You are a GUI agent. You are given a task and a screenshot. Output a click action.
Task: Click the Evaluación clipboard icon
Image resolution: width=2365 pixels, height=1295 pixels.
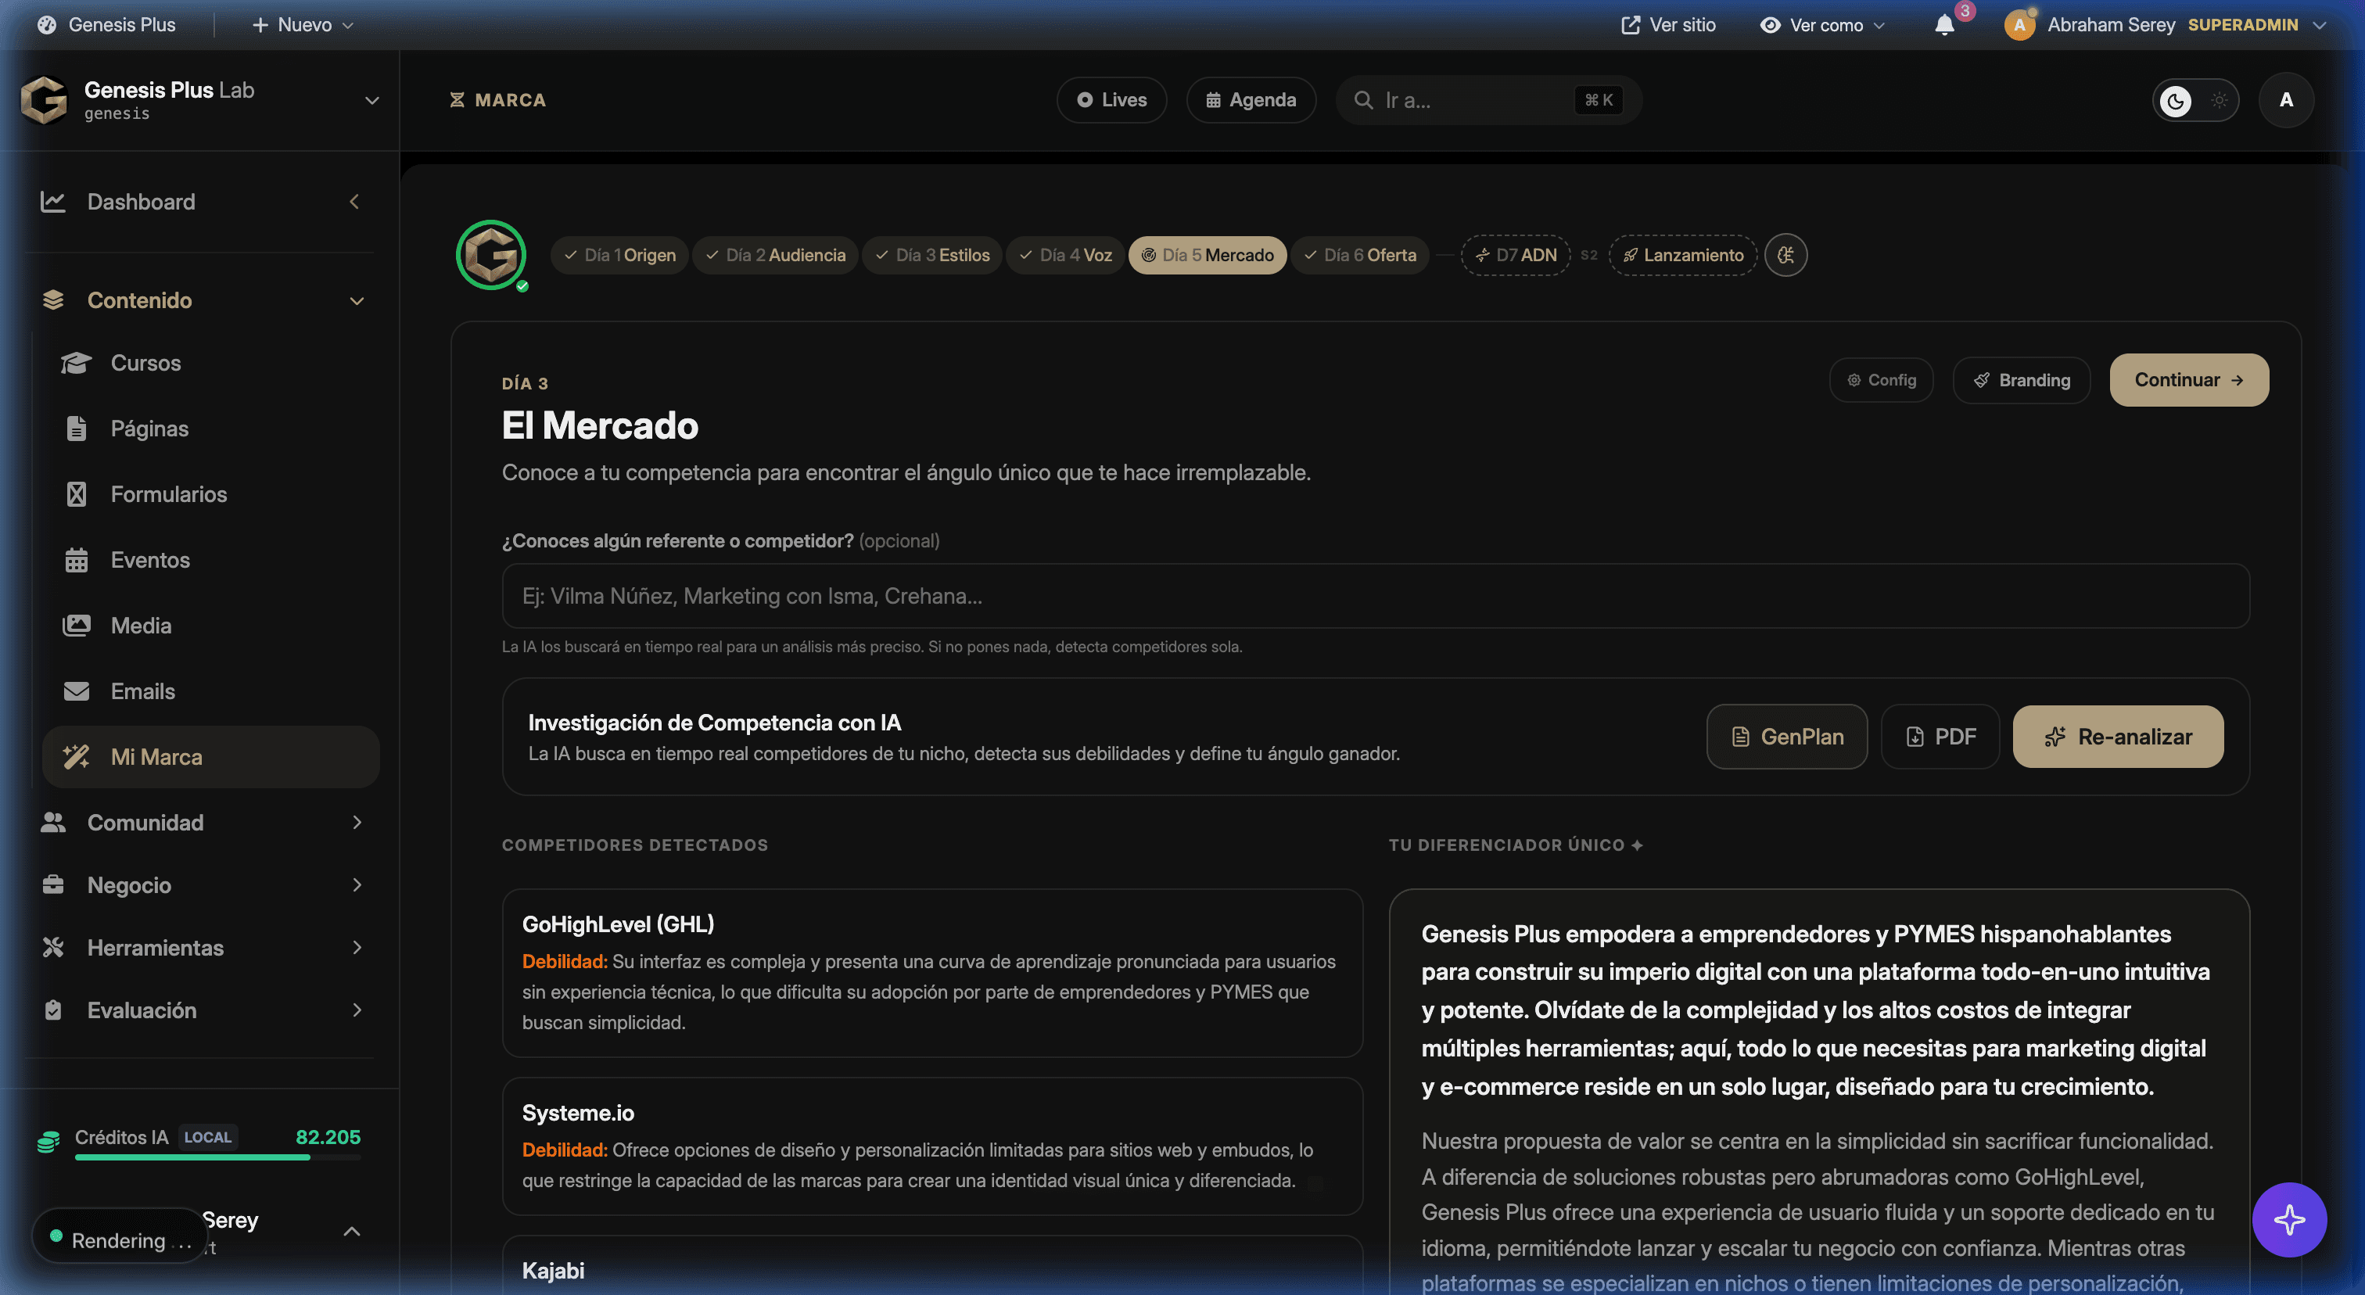click(53, 1010)
